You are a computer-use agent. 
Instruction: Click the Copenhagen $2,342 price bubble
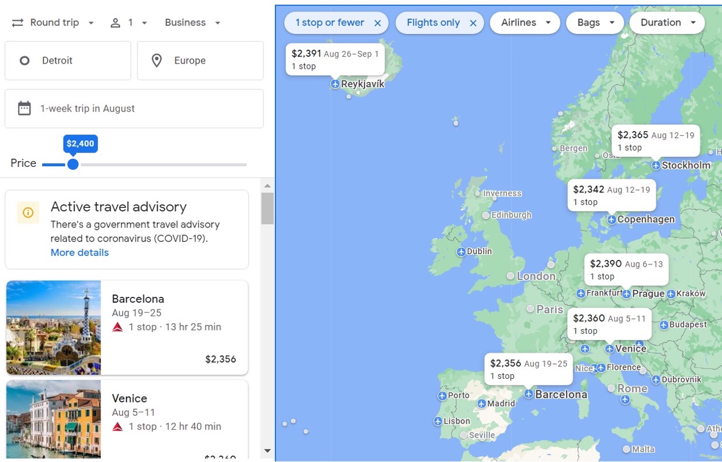(611, 195)
